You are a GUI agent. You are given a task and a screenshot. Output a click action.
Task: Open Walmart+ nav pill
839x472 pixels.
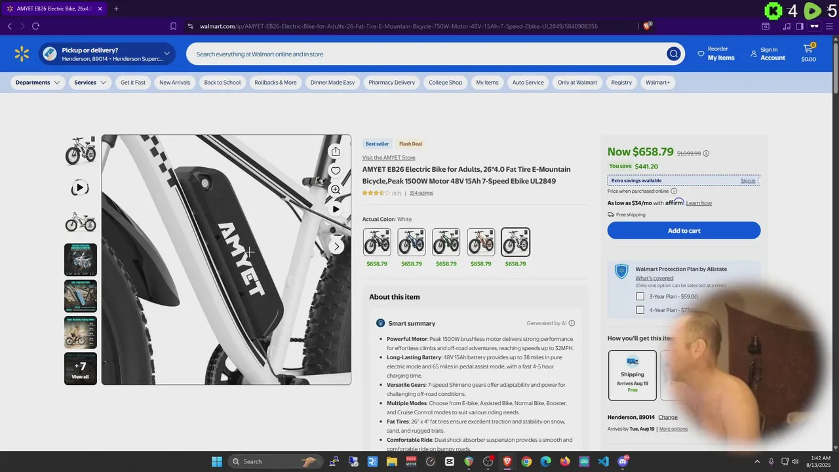[657, 83]
